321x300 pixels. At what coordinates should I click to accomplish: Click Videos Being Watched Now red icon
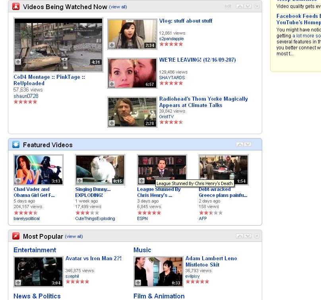[16, 6]
